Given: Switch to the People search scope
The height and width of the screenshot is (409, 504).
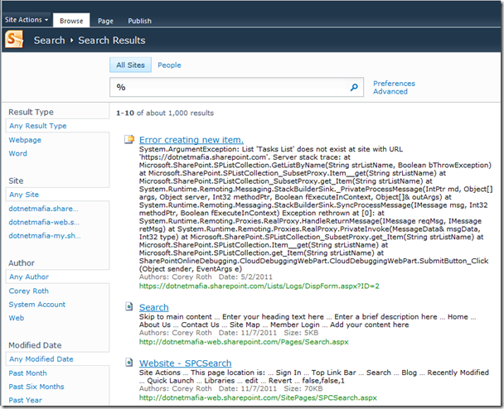Looking at the screenshot, I should (x=169, y=65).
